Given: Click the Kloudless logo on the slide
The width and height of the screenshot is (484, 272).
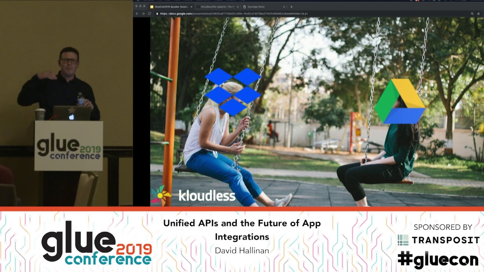Looking at the screenshot, I should pyautogui.click(x=193, y=195).
